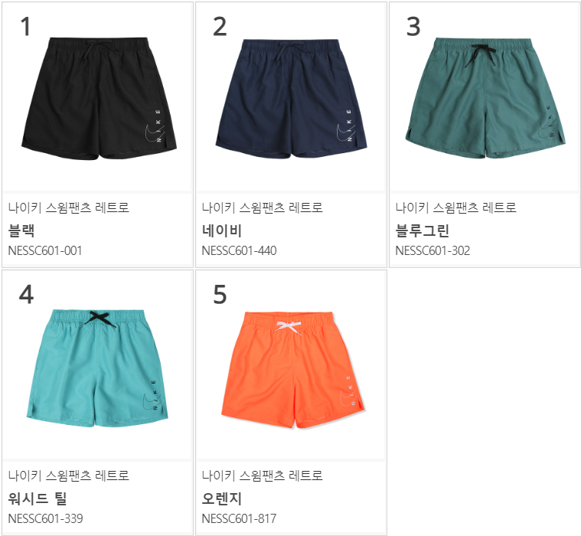
Task: Click product code NESSC601-440
Action: 239,251
